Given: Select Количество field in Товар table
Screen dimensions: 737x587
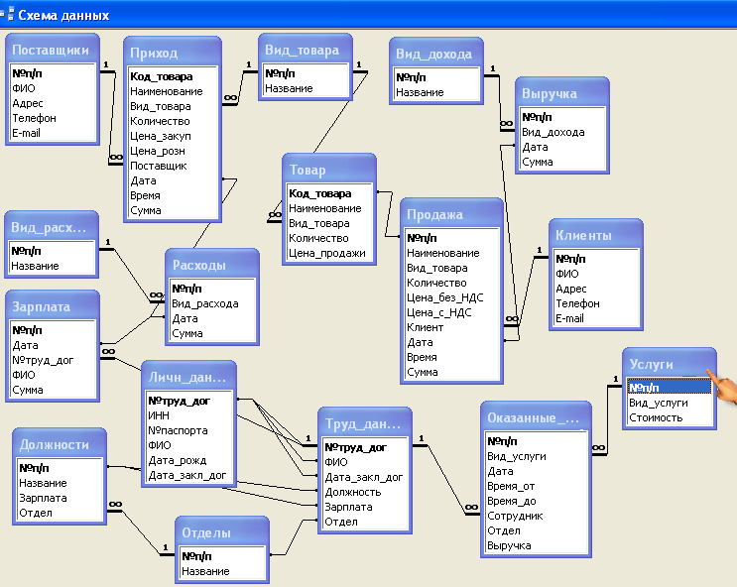Looking at the screenshot, I should click(329, 238).
